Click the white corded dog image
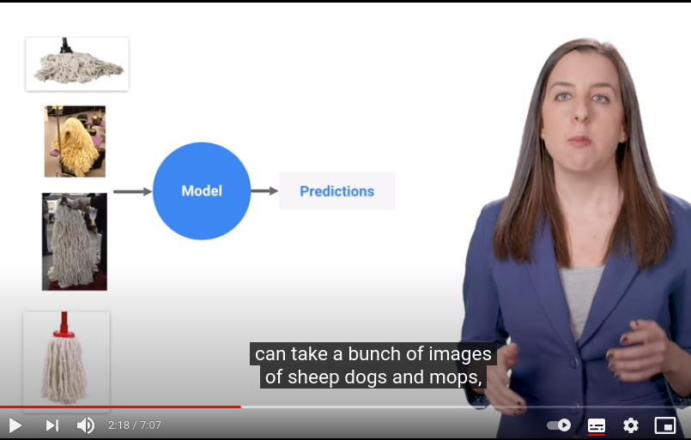 coord(75,241)
